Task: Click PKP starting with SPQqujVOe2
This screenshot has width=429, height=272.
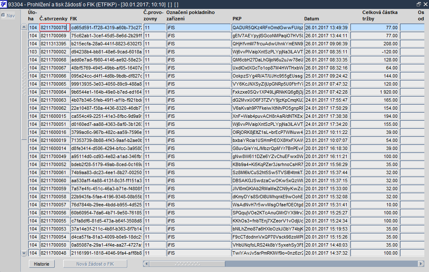Action: (267, 213)
